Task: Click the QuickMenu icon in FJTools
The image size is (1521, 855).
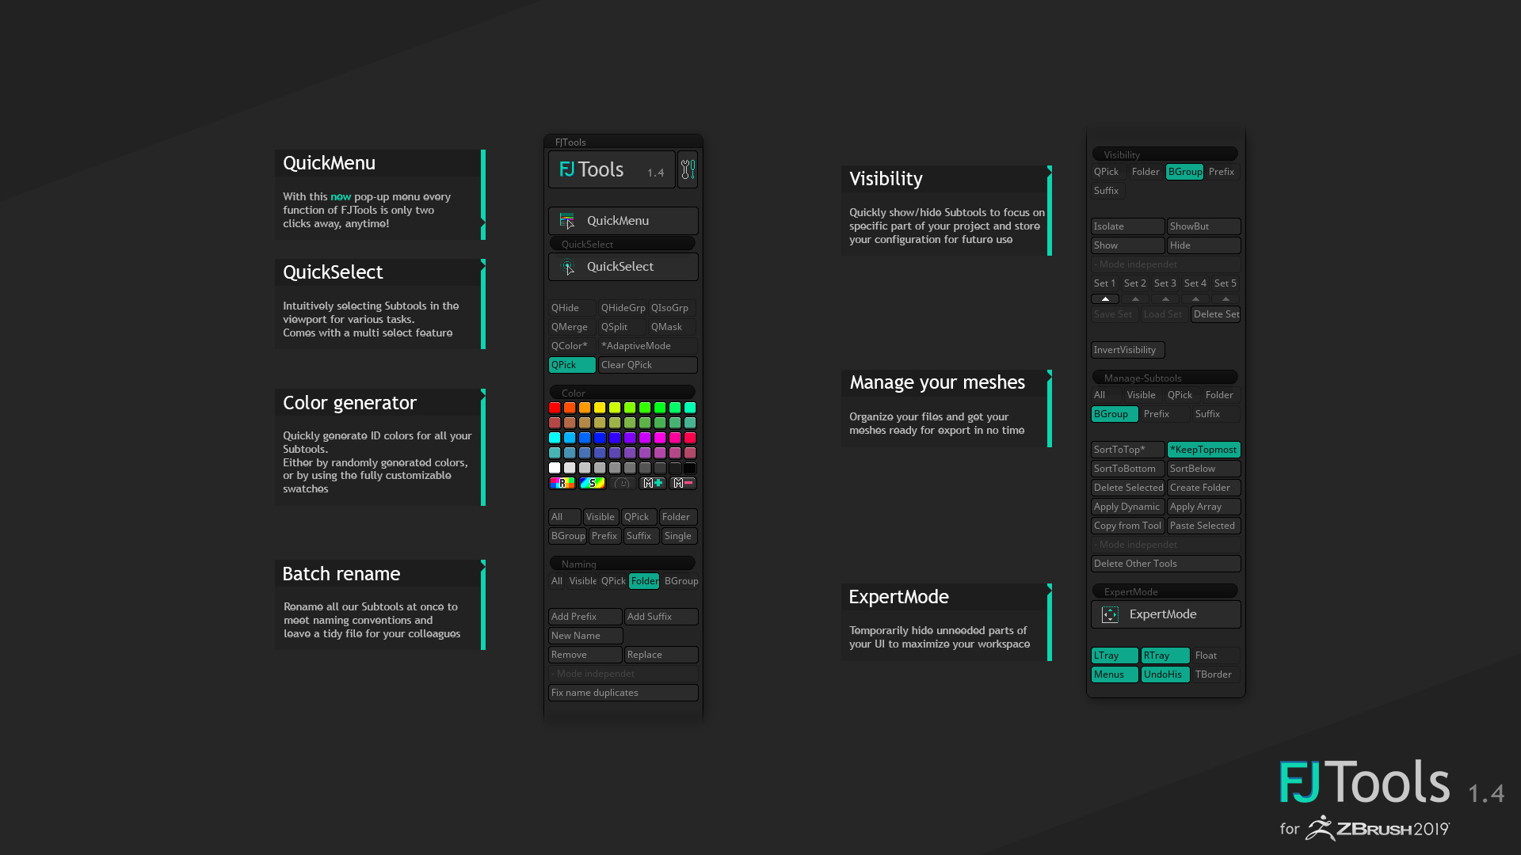Action: [567, 222]
